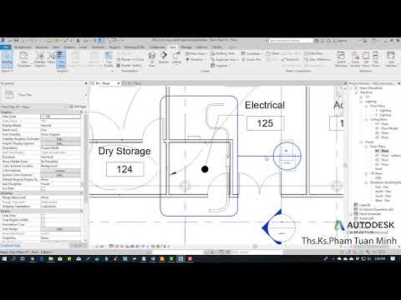Open the User Interface tool
This screenshot has width=401, height=300.
pos(391,59)
